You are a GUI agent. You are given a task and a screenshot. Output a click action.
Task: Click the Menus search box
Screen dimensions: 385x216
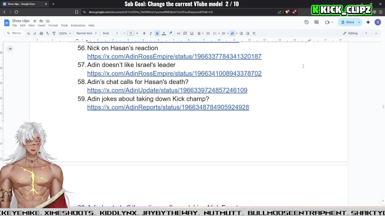pyautogui.click(x=14, y=33)
